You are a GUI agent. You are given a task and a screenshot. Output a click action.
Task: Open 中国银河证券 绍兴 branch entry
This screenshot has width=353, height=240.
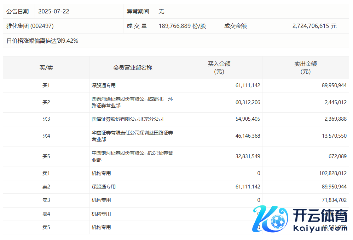[x=132, y=156]
